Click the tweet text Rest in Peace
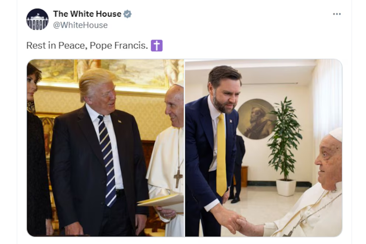 pos(57,45)
